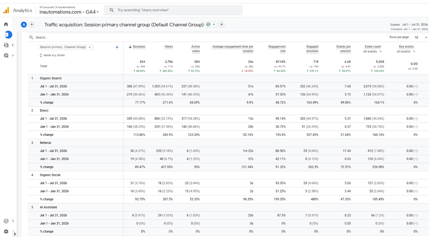Click the AI Assistant row label
Screen dimensions: 429x241
(x=49, y=207)
